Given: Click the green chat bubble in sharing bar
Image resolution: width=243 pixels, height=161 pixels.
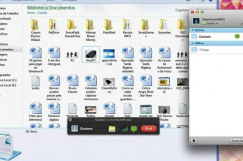Looking at the screenshot, I should [134, 129].
